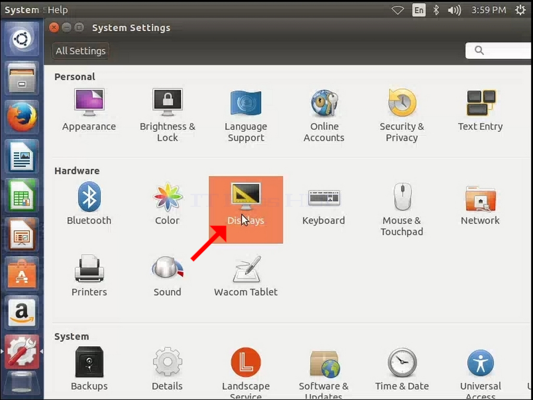Screen dimensions: 533x400
Task: Open the Bluetooth indicator in top bar
Action: [x=436, y=10]
